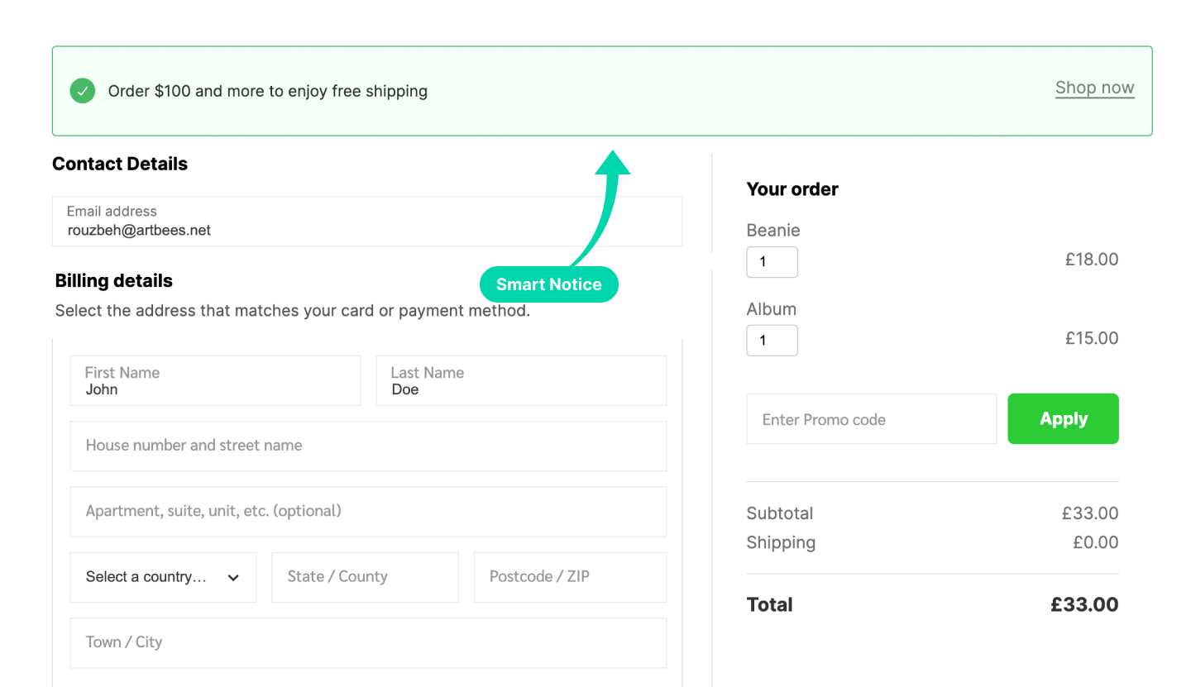
Task: Click the green checkmark icon in notice
Action: point(83,91)
